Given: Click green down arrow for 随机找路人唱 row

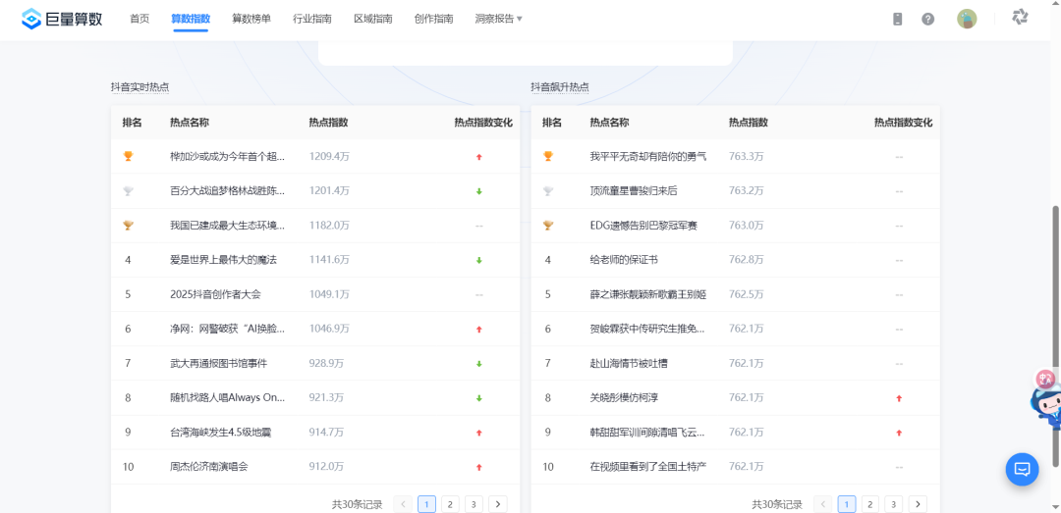Looking at the screenshot, I should pyautogui.click(x=479, y=398).
